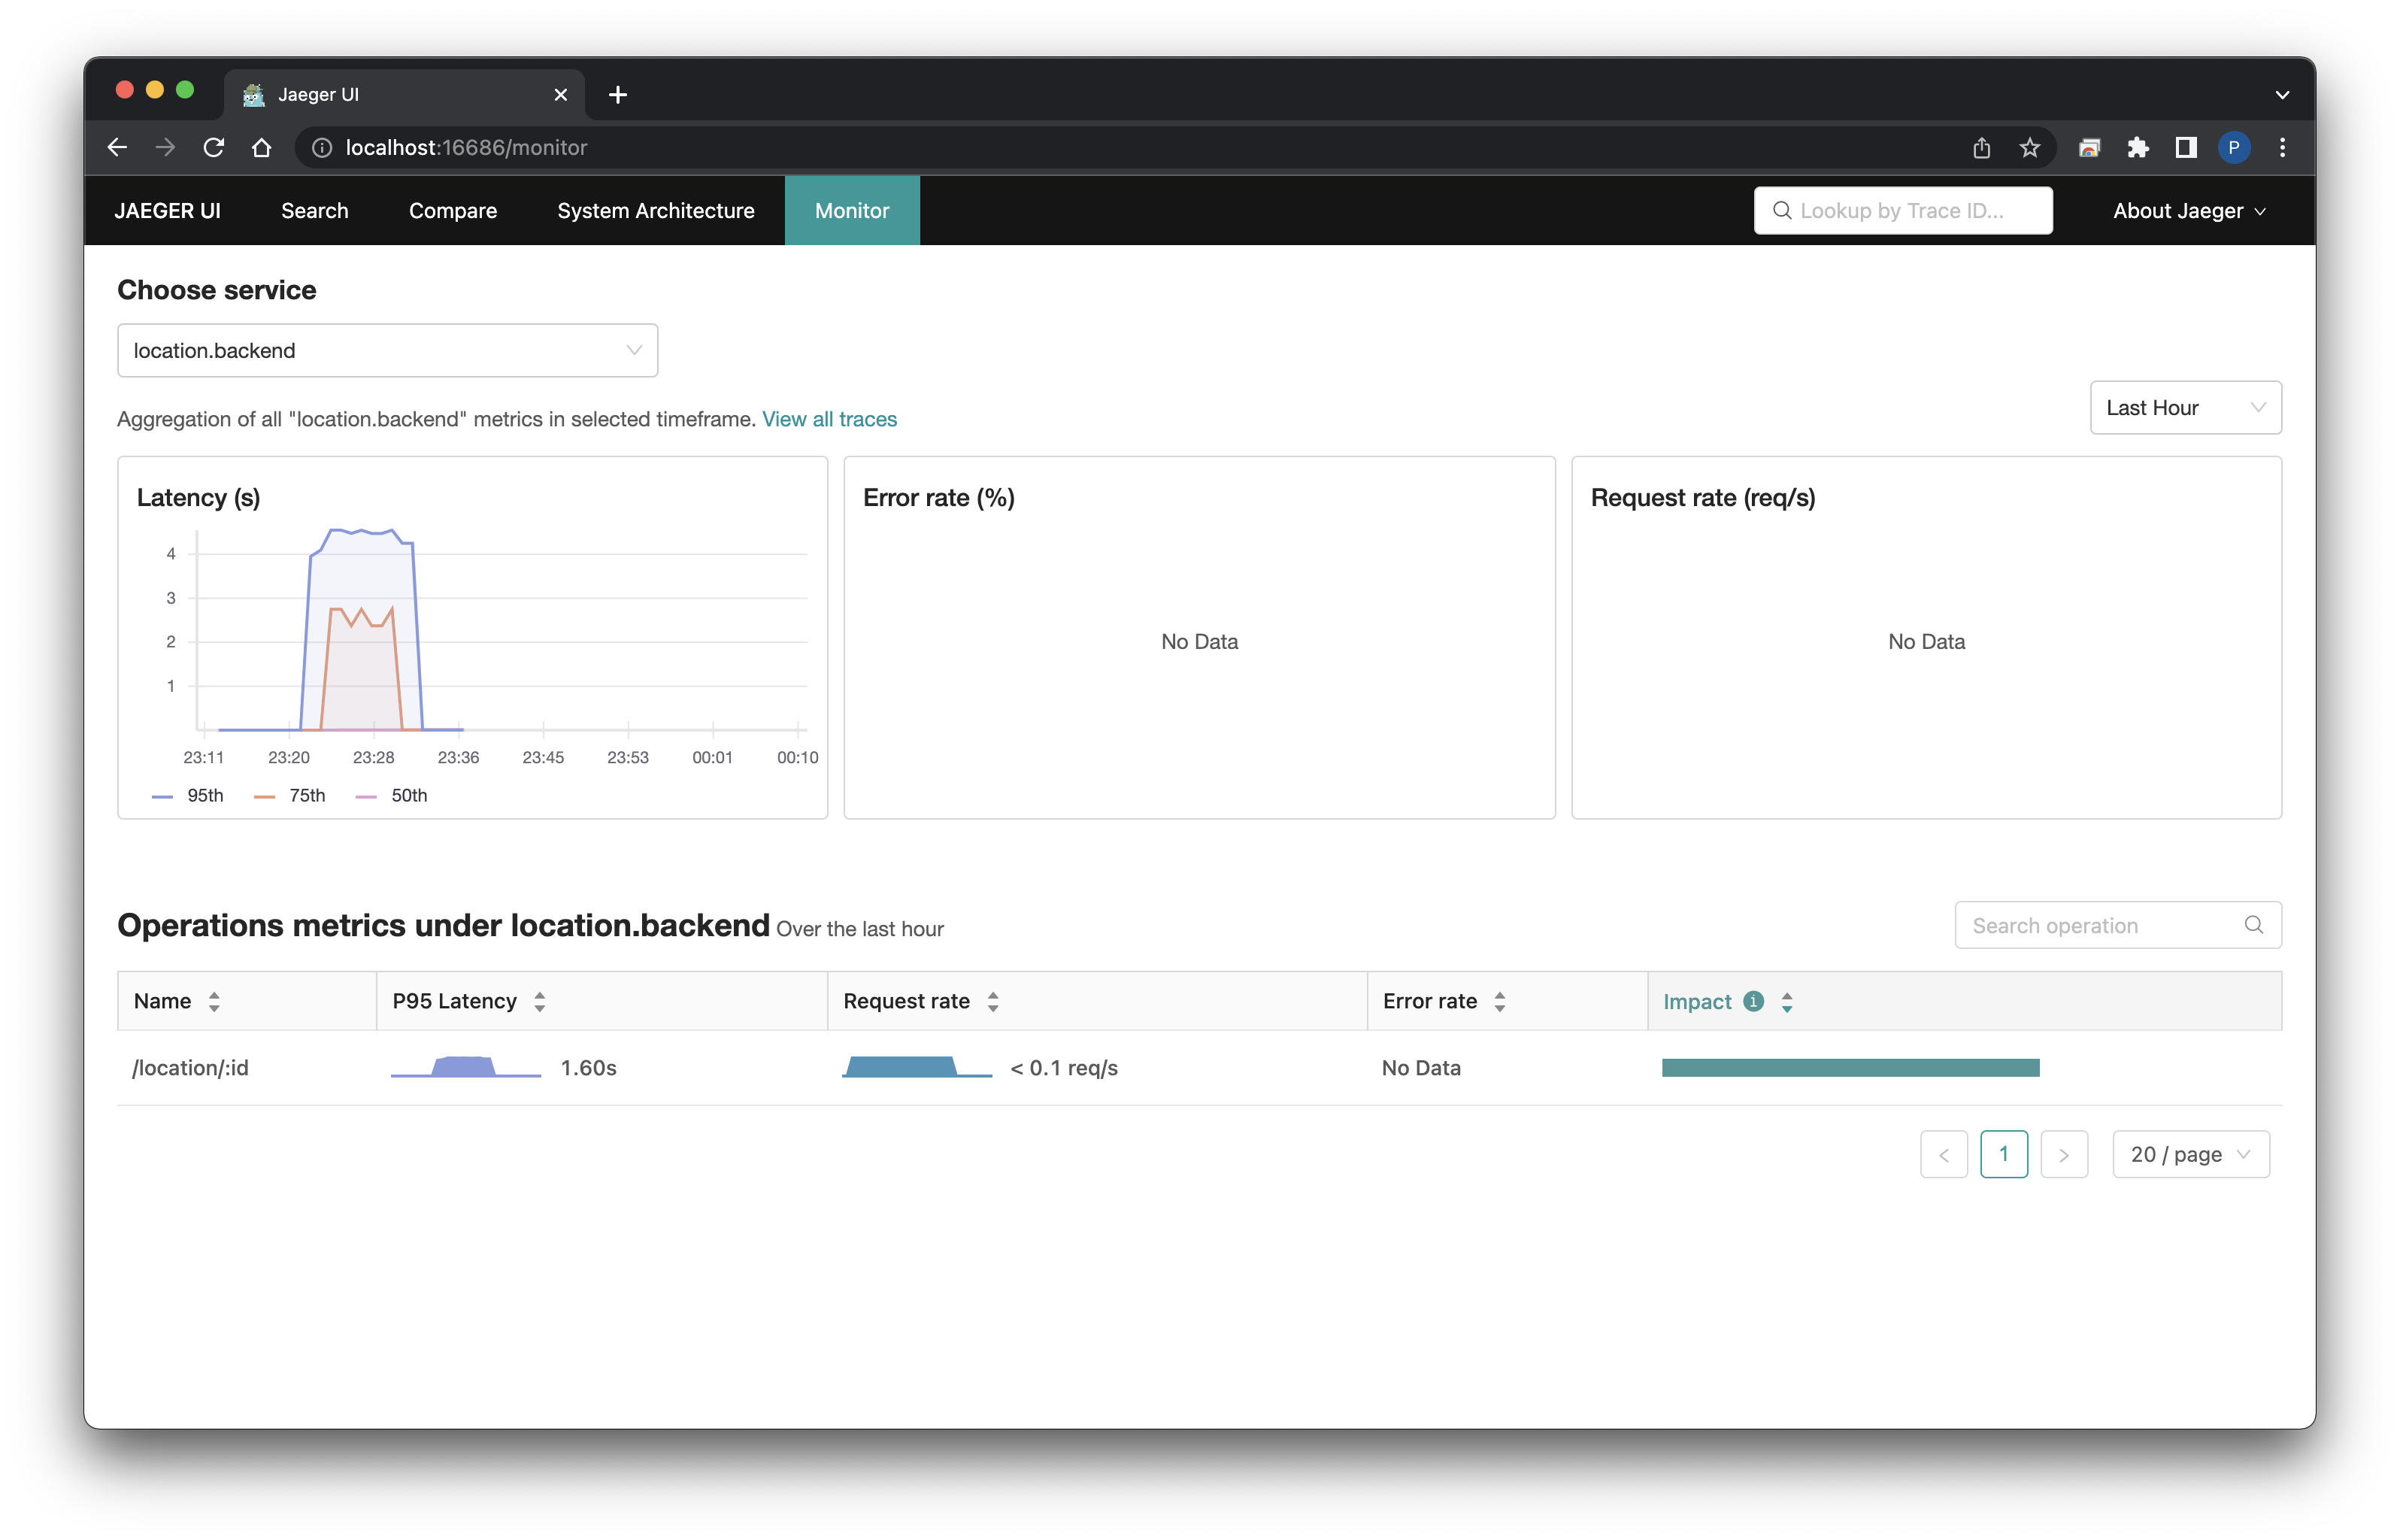2400x1540 pixels.
Task: Click the Latency (s) chart title
Action: (198, 497)
